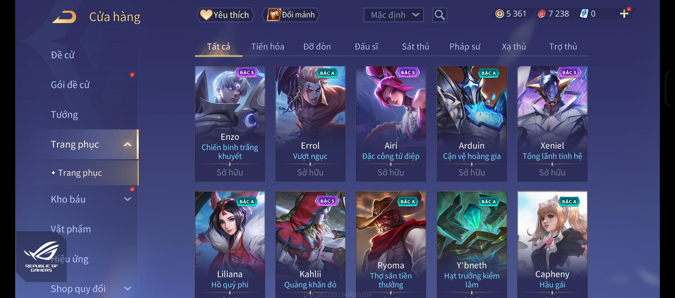Tap the Bậc S badge on Enzo
The height and width of the screenshot is (298, 675).
pyautogui.click(x=247, y=73)
